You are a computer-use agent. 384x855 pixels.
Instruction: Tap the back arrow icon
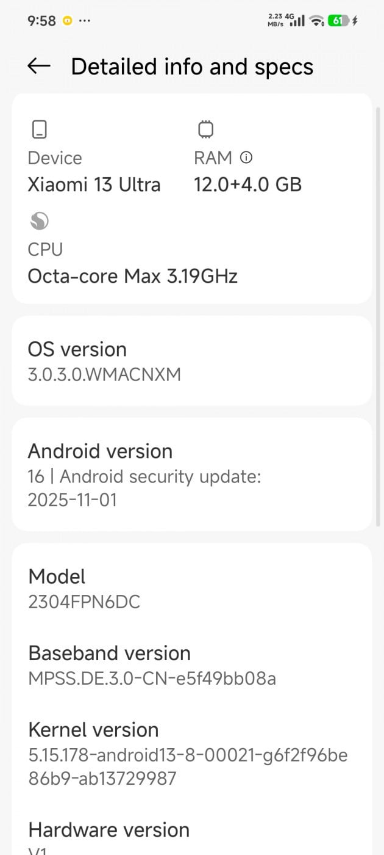click(39, 67)
